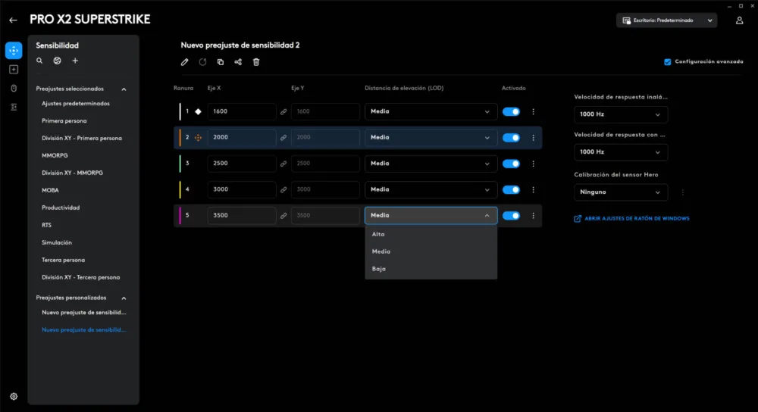This screenshot has width=758, height=412.
Task: Open settings gear at bottom left
Action: (14, 396)
